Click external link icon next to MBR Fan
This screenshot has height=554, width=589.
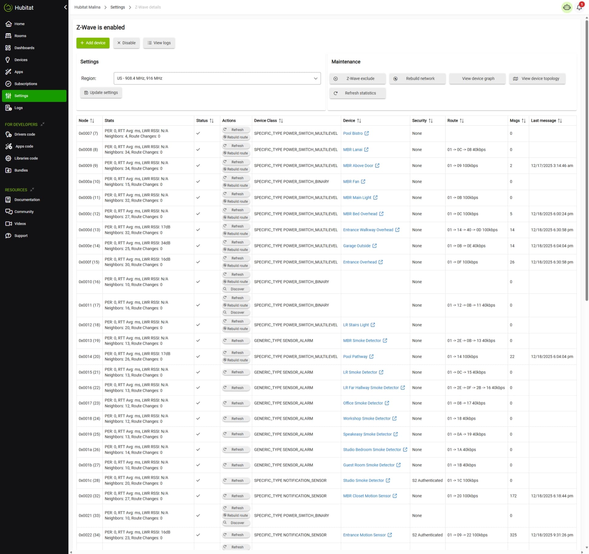coord(363,181)
